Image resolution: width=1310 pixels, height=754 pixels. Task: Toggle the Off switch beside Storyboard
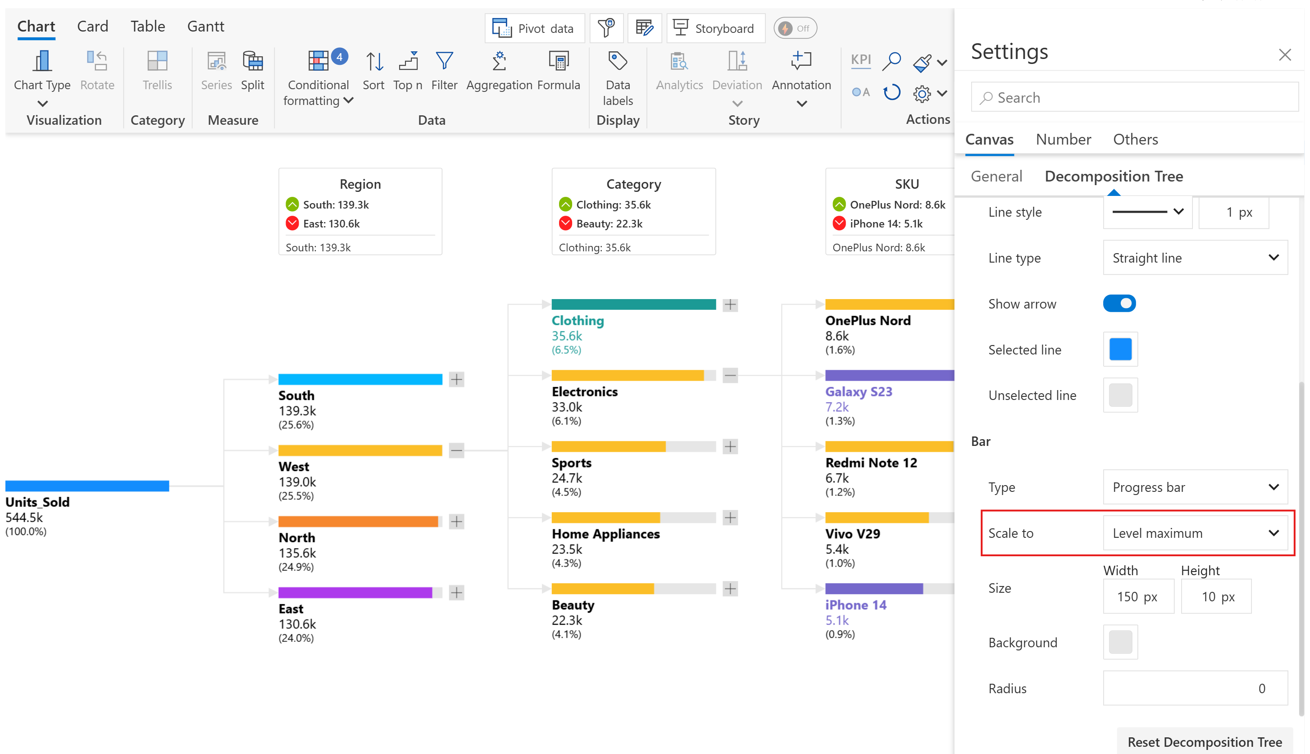point(795,28)
